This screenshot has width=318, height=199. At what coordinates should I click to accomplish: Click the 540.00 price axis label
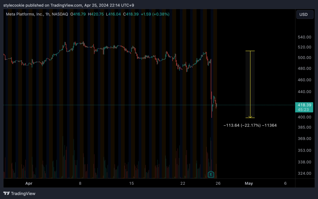click(x=304, y=37)
